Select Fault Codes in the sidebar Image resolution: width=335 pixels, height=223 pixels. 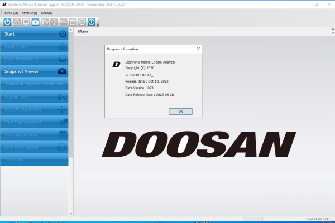point(34,46)
